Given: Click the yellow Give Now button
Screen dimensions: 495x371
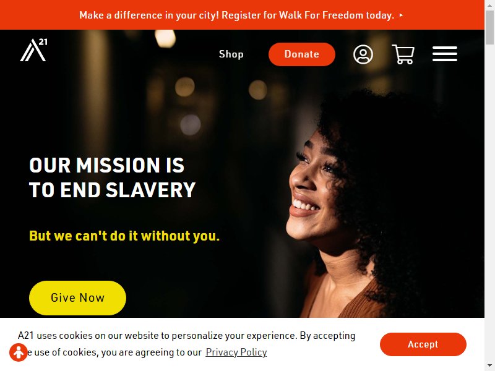Looking at the screenshot, I should click(78, 298).
